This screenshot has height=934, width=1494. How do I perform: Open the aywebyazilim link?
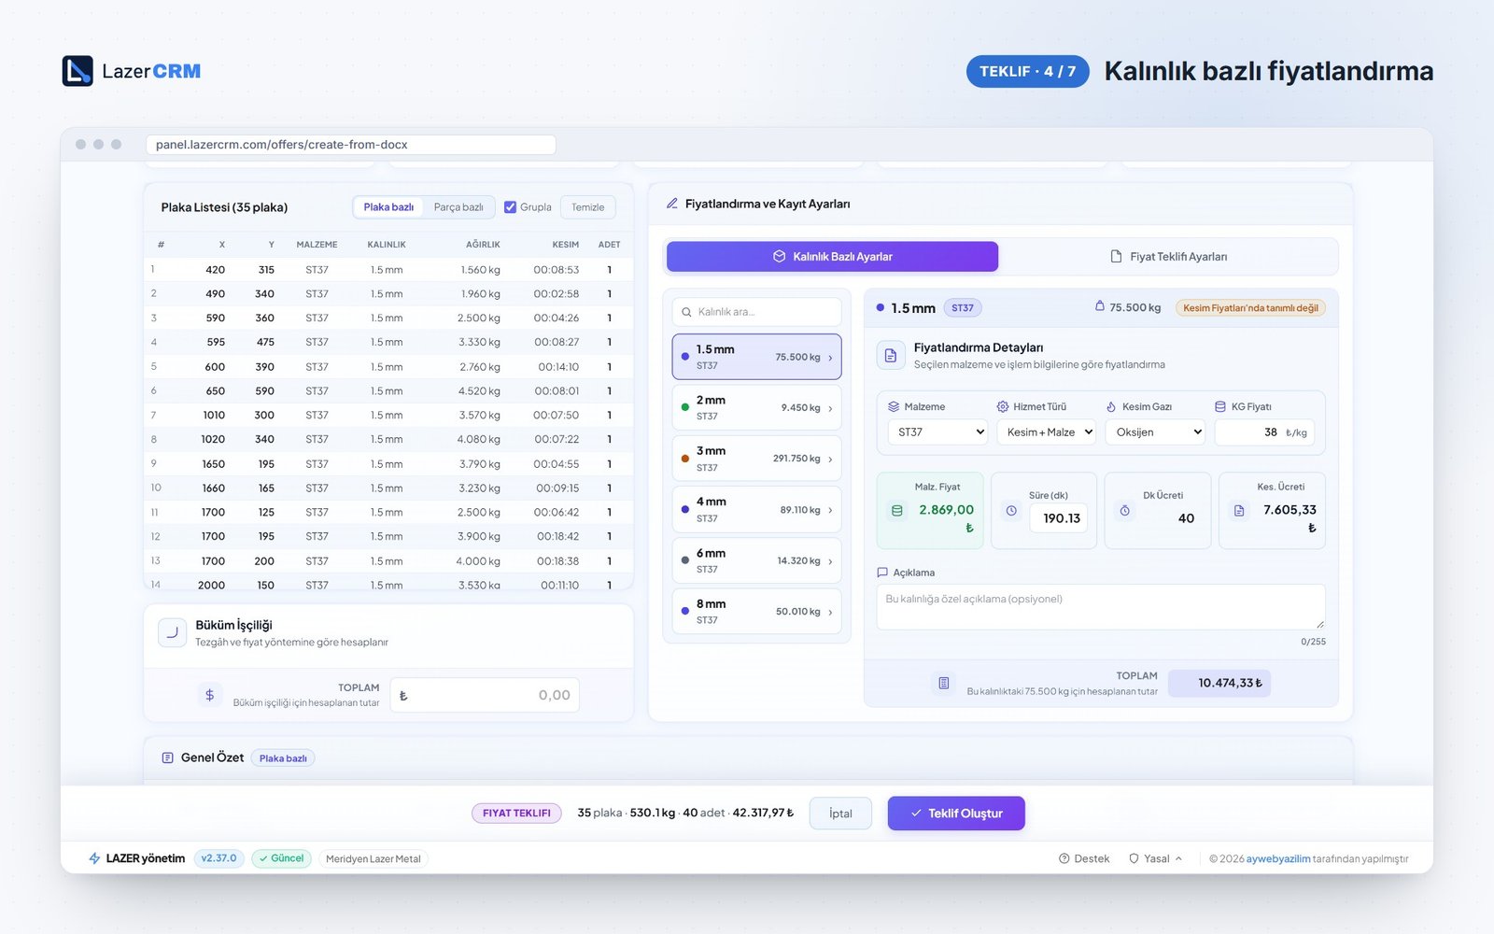[1278, 858]
